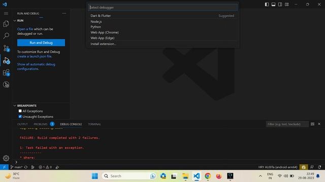Switch to the DEBUG CONSOLE tab

tap(71, 124)
